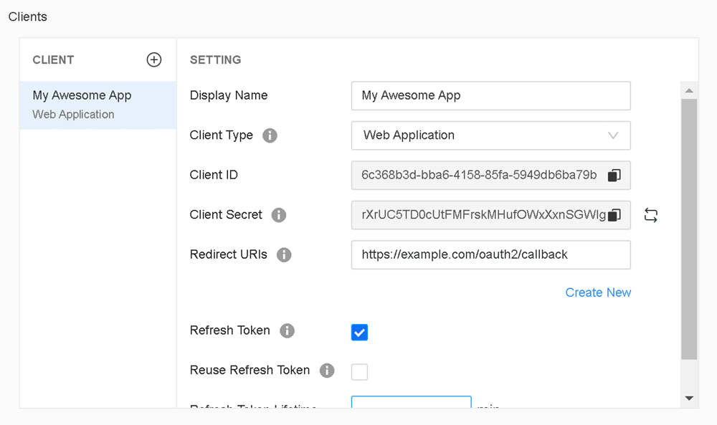717x425 pixels.
Task: Disable the Refresh Token checkbox
Action: [359, 333]
